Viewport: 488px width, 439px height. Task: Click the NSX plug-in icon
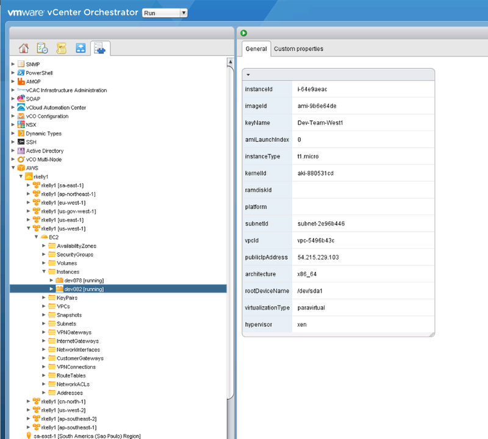click(21, 124)
